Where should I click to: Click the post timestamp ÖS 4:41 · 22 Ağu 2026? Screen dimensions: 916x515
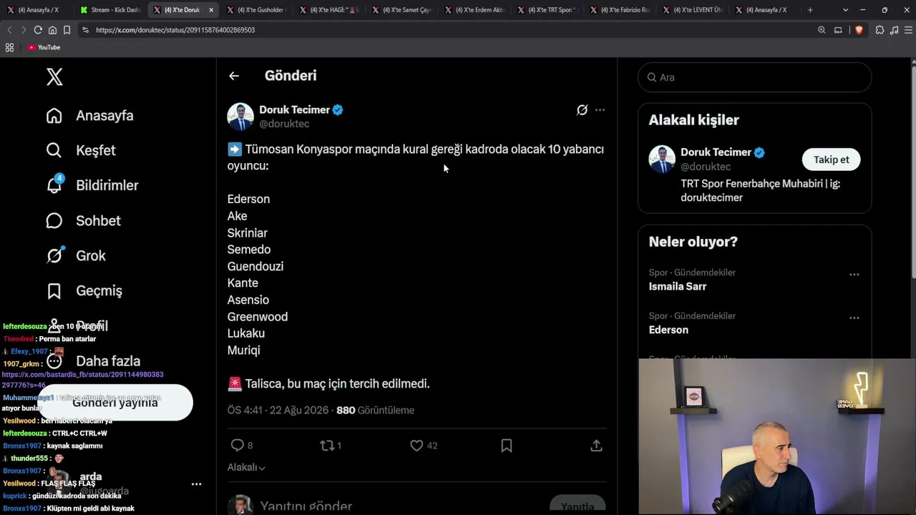(278, 411)
